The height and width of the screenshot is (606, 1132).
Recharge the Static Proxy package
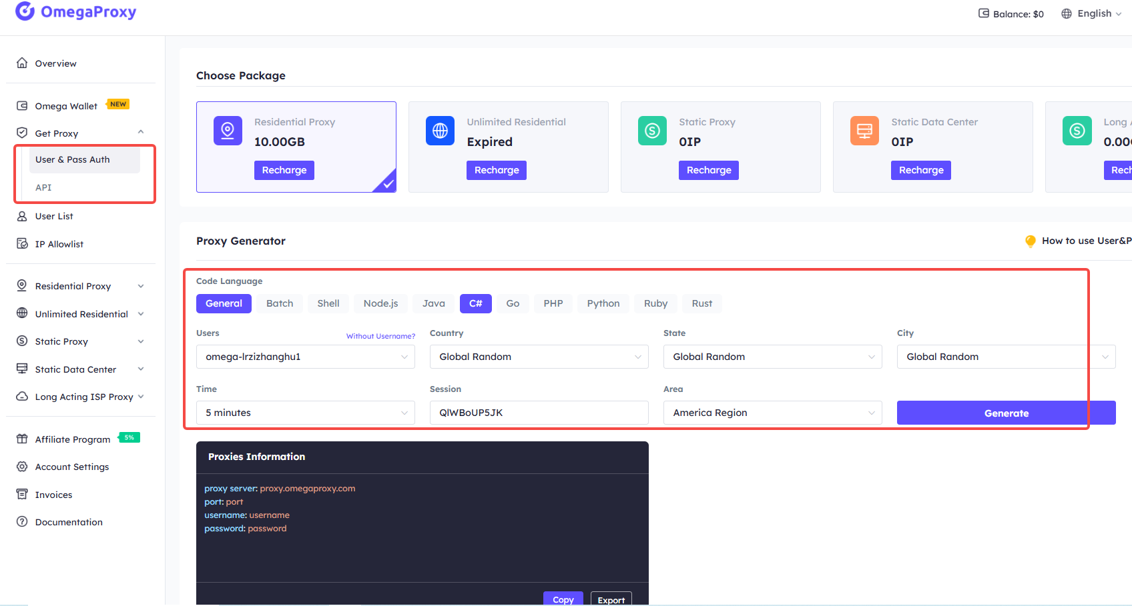[709, 170]
